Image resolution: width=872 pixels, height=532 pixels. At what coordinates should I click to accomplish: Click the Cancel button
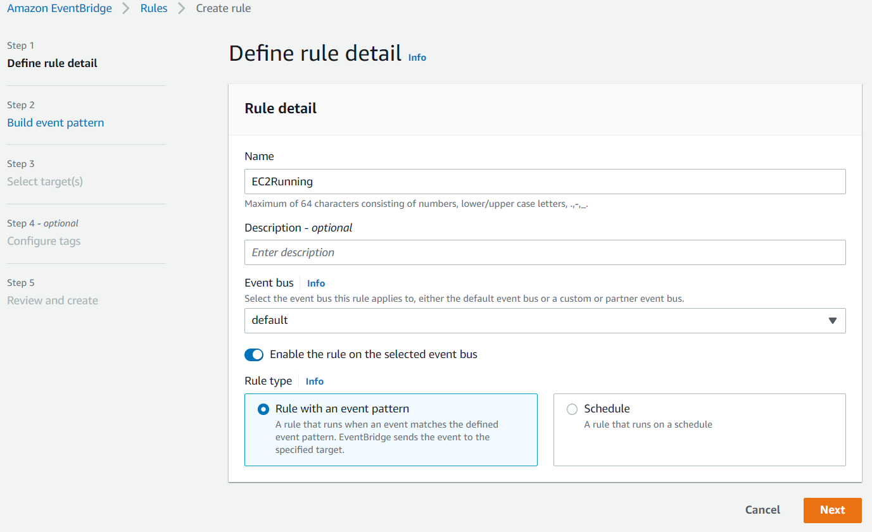tap(762, 510)
